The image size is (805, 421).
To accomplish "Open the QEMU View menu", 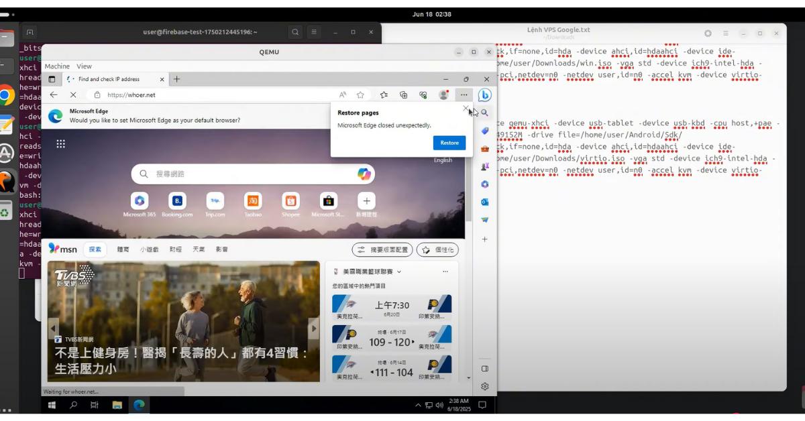I will click(84, 66).
